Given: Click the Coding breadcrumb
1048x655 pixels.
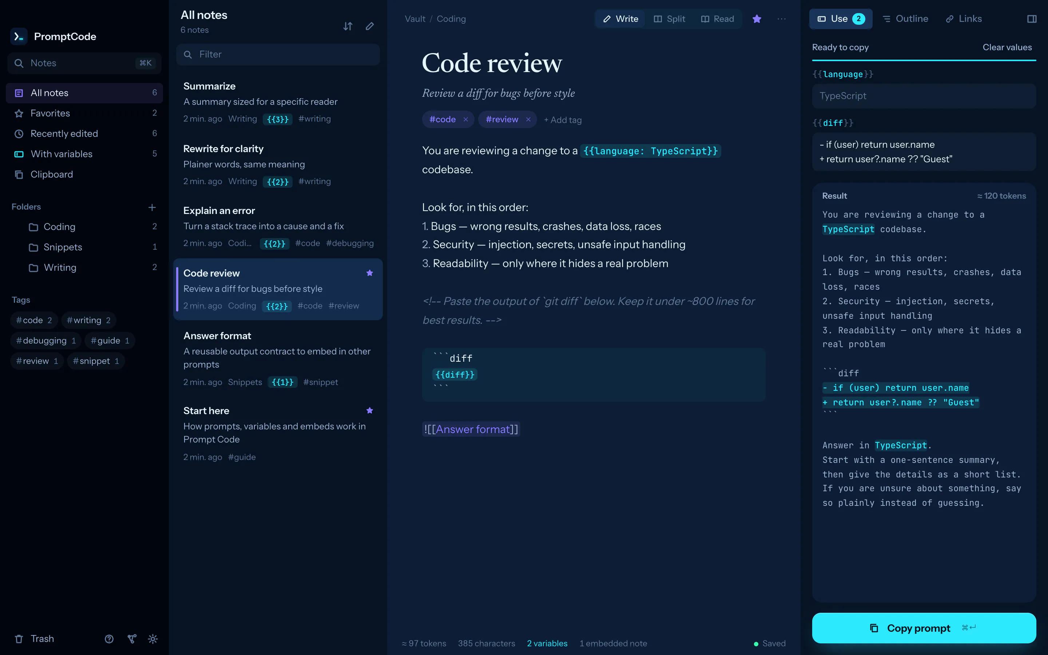Looking at the screenshot, I should [451, 19].
